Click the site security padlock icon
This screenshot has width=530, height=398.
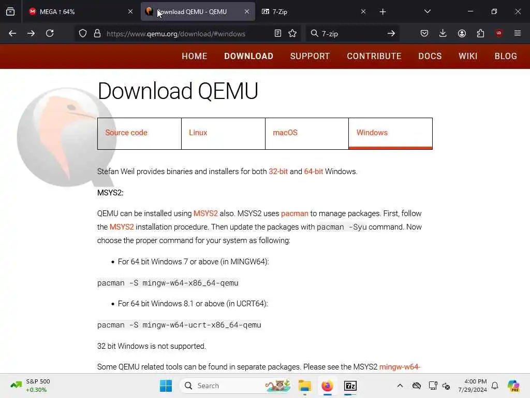click(x=97, y=33)
